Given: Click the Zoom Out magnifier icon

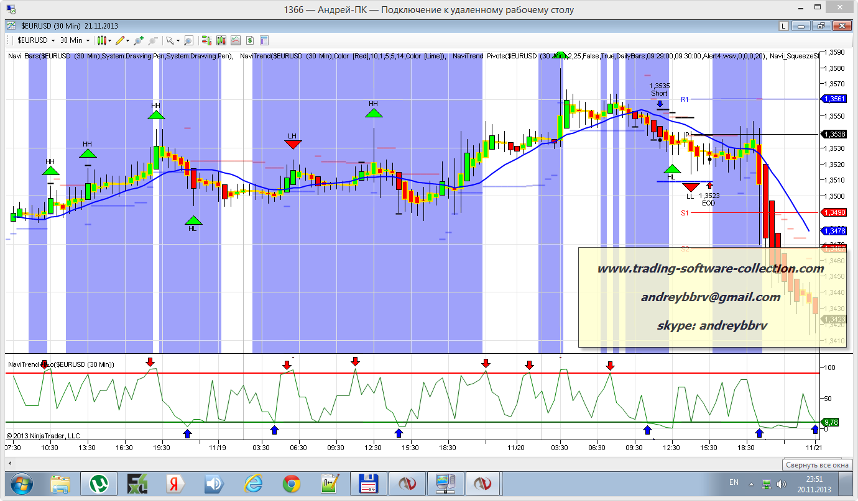Looking at the screenshot, I should (x=151, y=40).
